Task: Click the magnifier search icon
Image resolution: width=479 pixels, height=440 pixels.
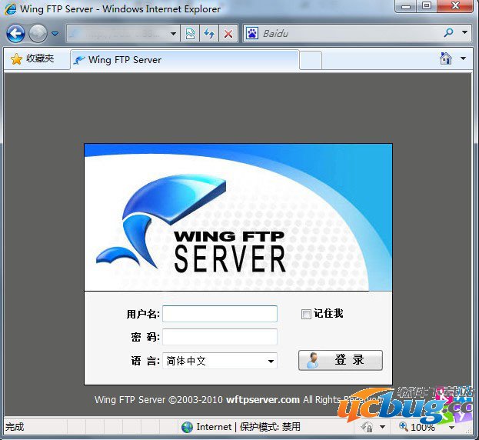Action: (x=448, y=32)
